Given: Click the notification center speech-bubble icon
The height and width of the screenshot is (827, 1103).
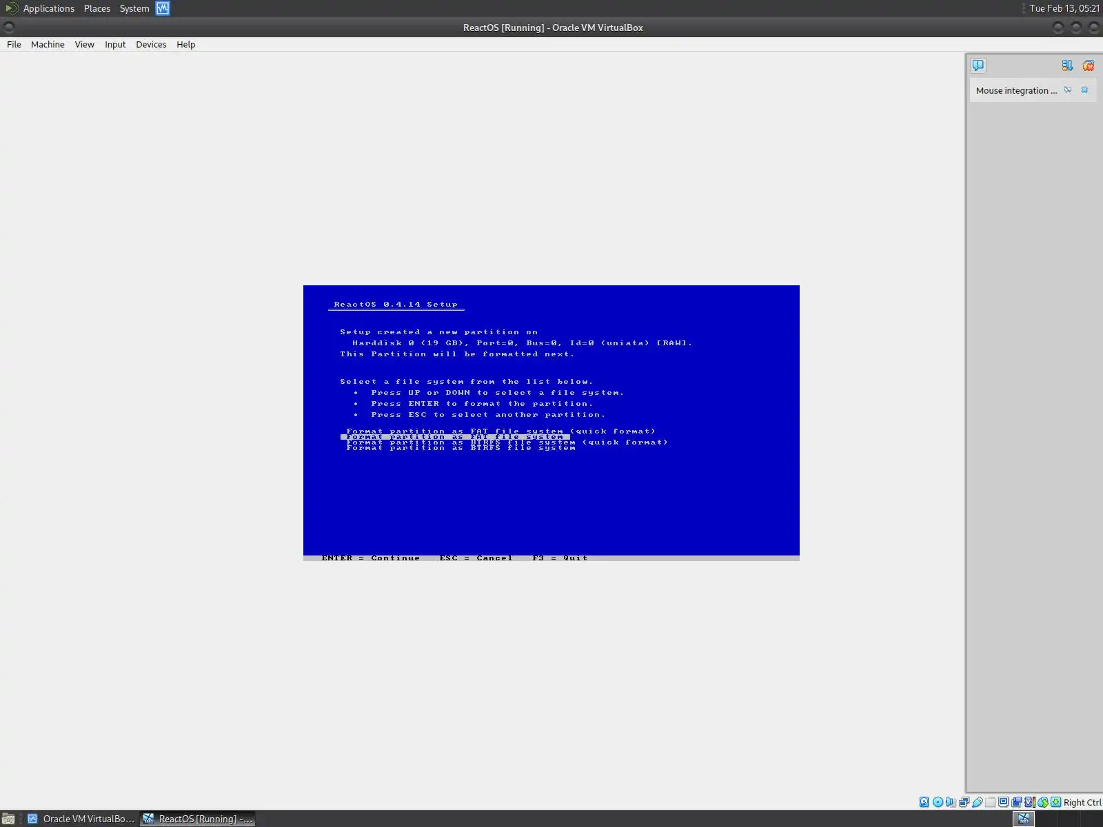Looking at the screenshot, I should (978, 65).
